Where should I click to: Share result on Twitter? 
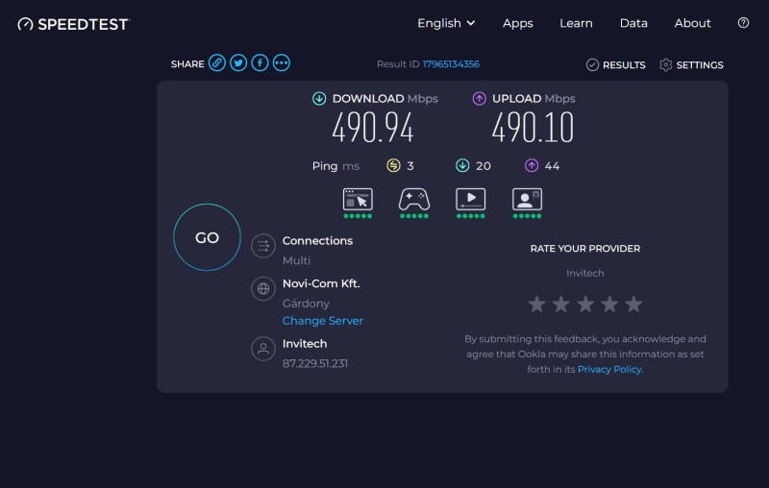click(x=238, y=63)
